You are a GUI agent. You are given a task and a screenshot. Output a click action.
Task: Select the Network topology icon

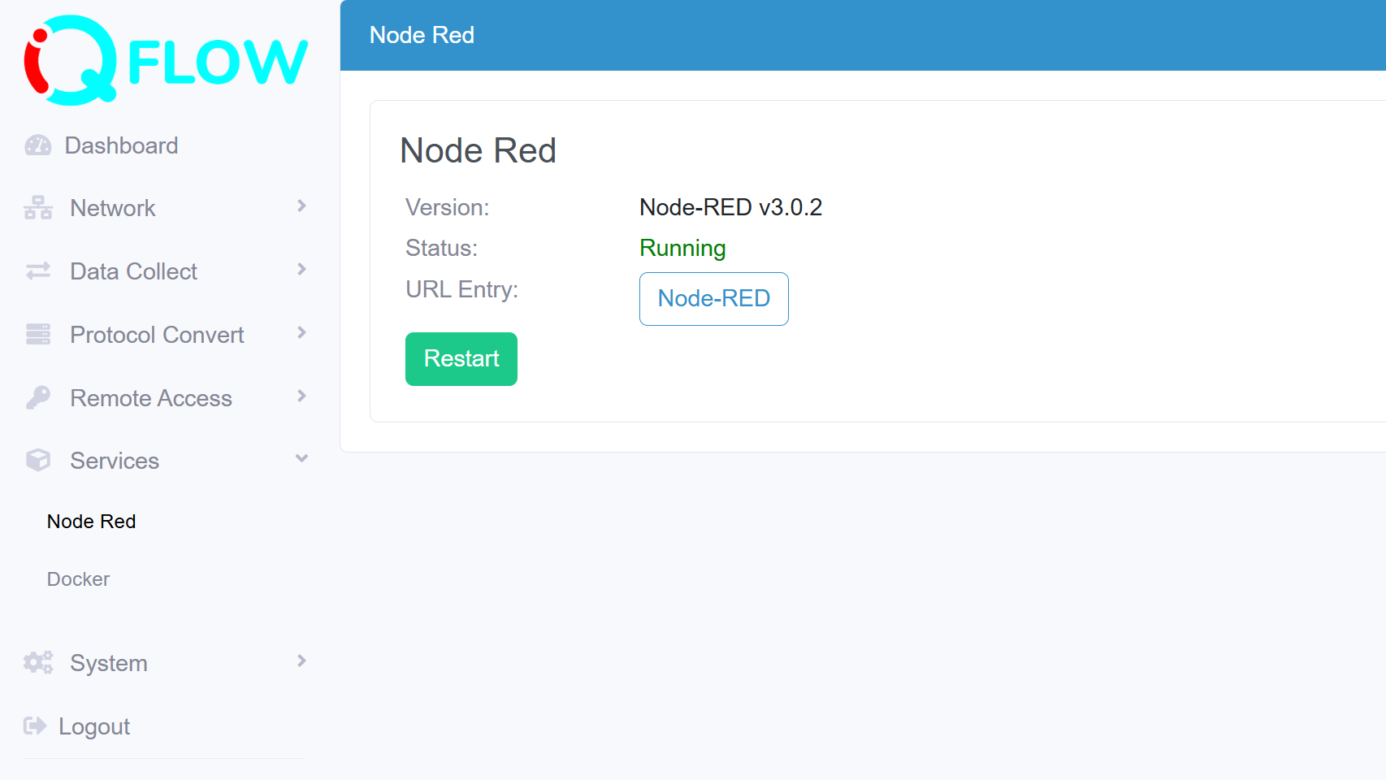[x=37, y=207]
